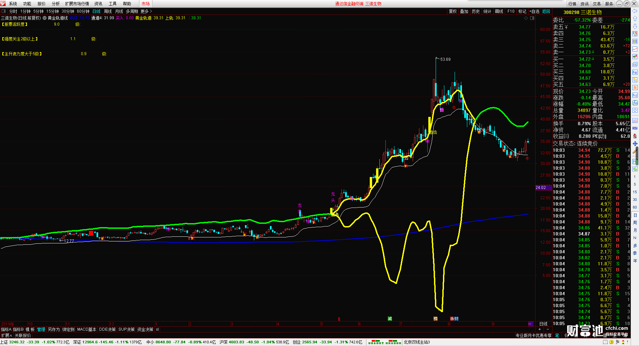Click the four-way move arrows sidebar icon
This screenshot has height=346, width=639.
coord(635,143)
